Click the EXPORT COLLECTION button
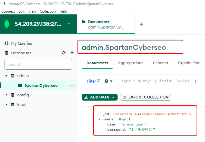Image resolution: width=205 pixels, height=142 pixels. pyautogui.click(x=145, y=97)
